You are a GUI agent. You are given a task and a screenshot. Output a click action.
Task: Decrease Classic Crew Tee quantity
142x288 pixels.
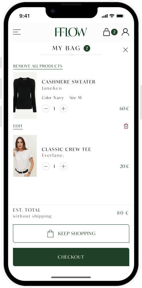pyautogui.click(x=46, y=166)
